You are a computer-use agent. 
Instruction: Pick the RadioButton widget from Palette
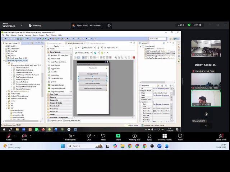coord(54,75)
